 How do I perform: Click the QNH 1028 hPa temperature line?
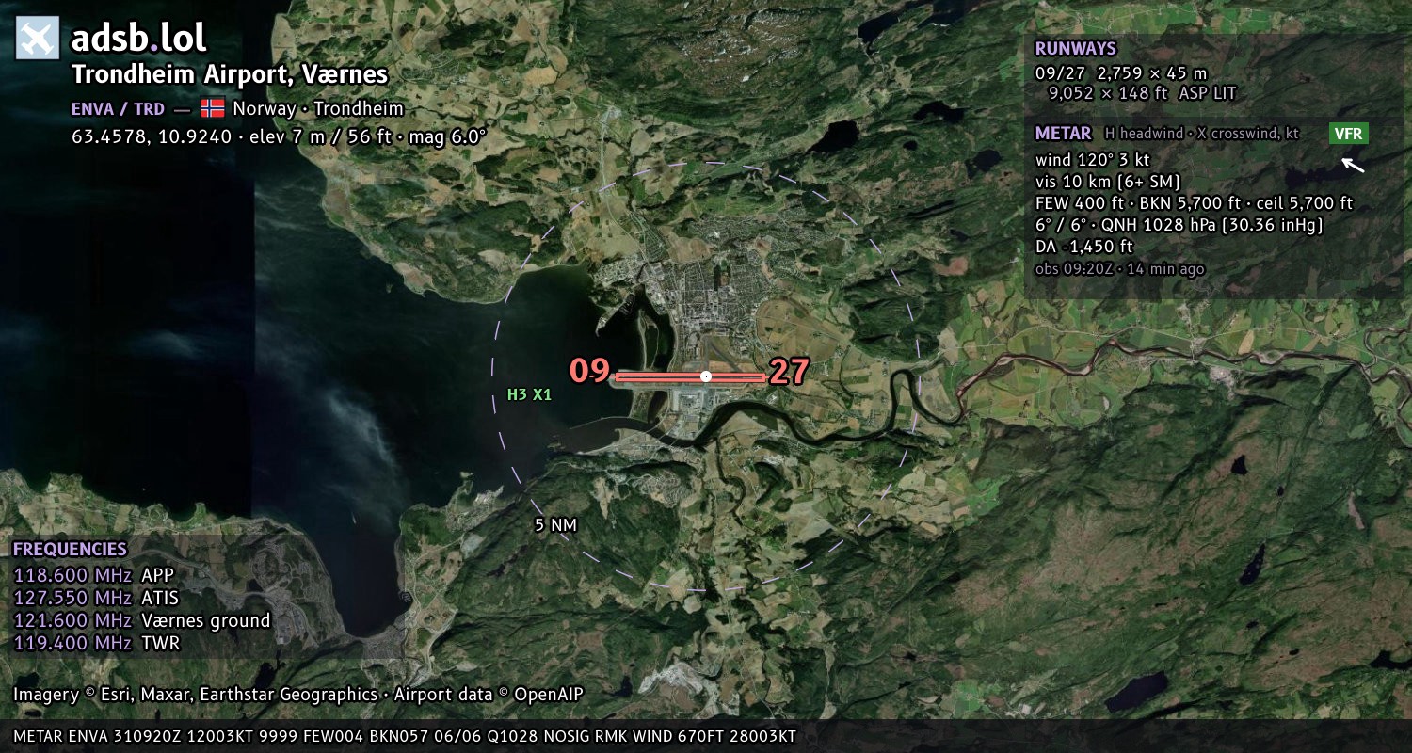(x=1179, y=225)
